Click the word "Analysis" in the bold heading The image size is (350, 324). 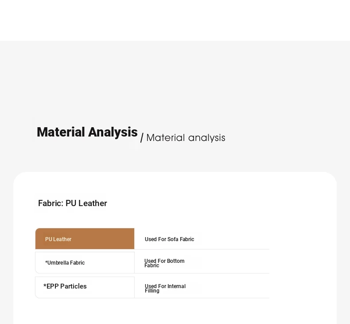[x=113, y=132]
